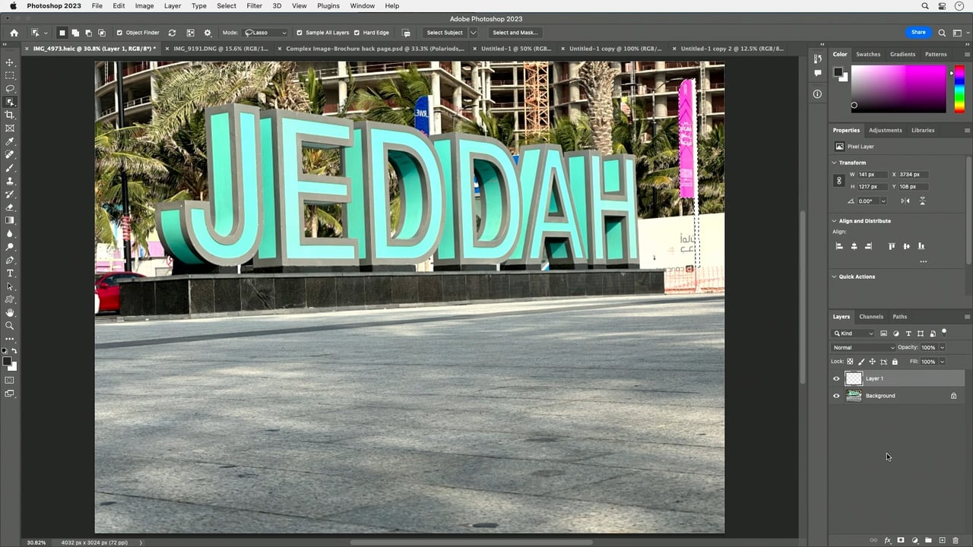The height and width of the screenshot is (547, 973).
Task: Toggle lock transparent pixels
Action: pos(850,362)
